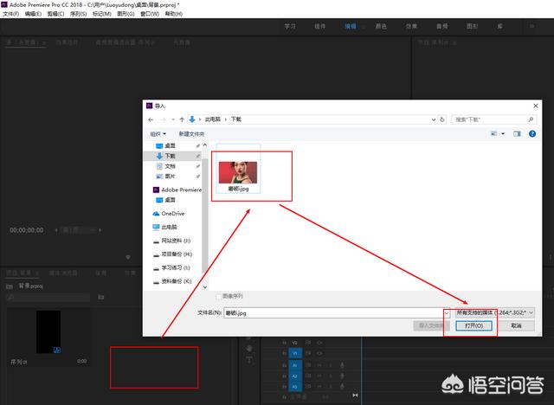The width and height of the screenshot is (554, 405).
Task: Click the Up-one-level arrow in the dialog
Action: tap(180, 118)
